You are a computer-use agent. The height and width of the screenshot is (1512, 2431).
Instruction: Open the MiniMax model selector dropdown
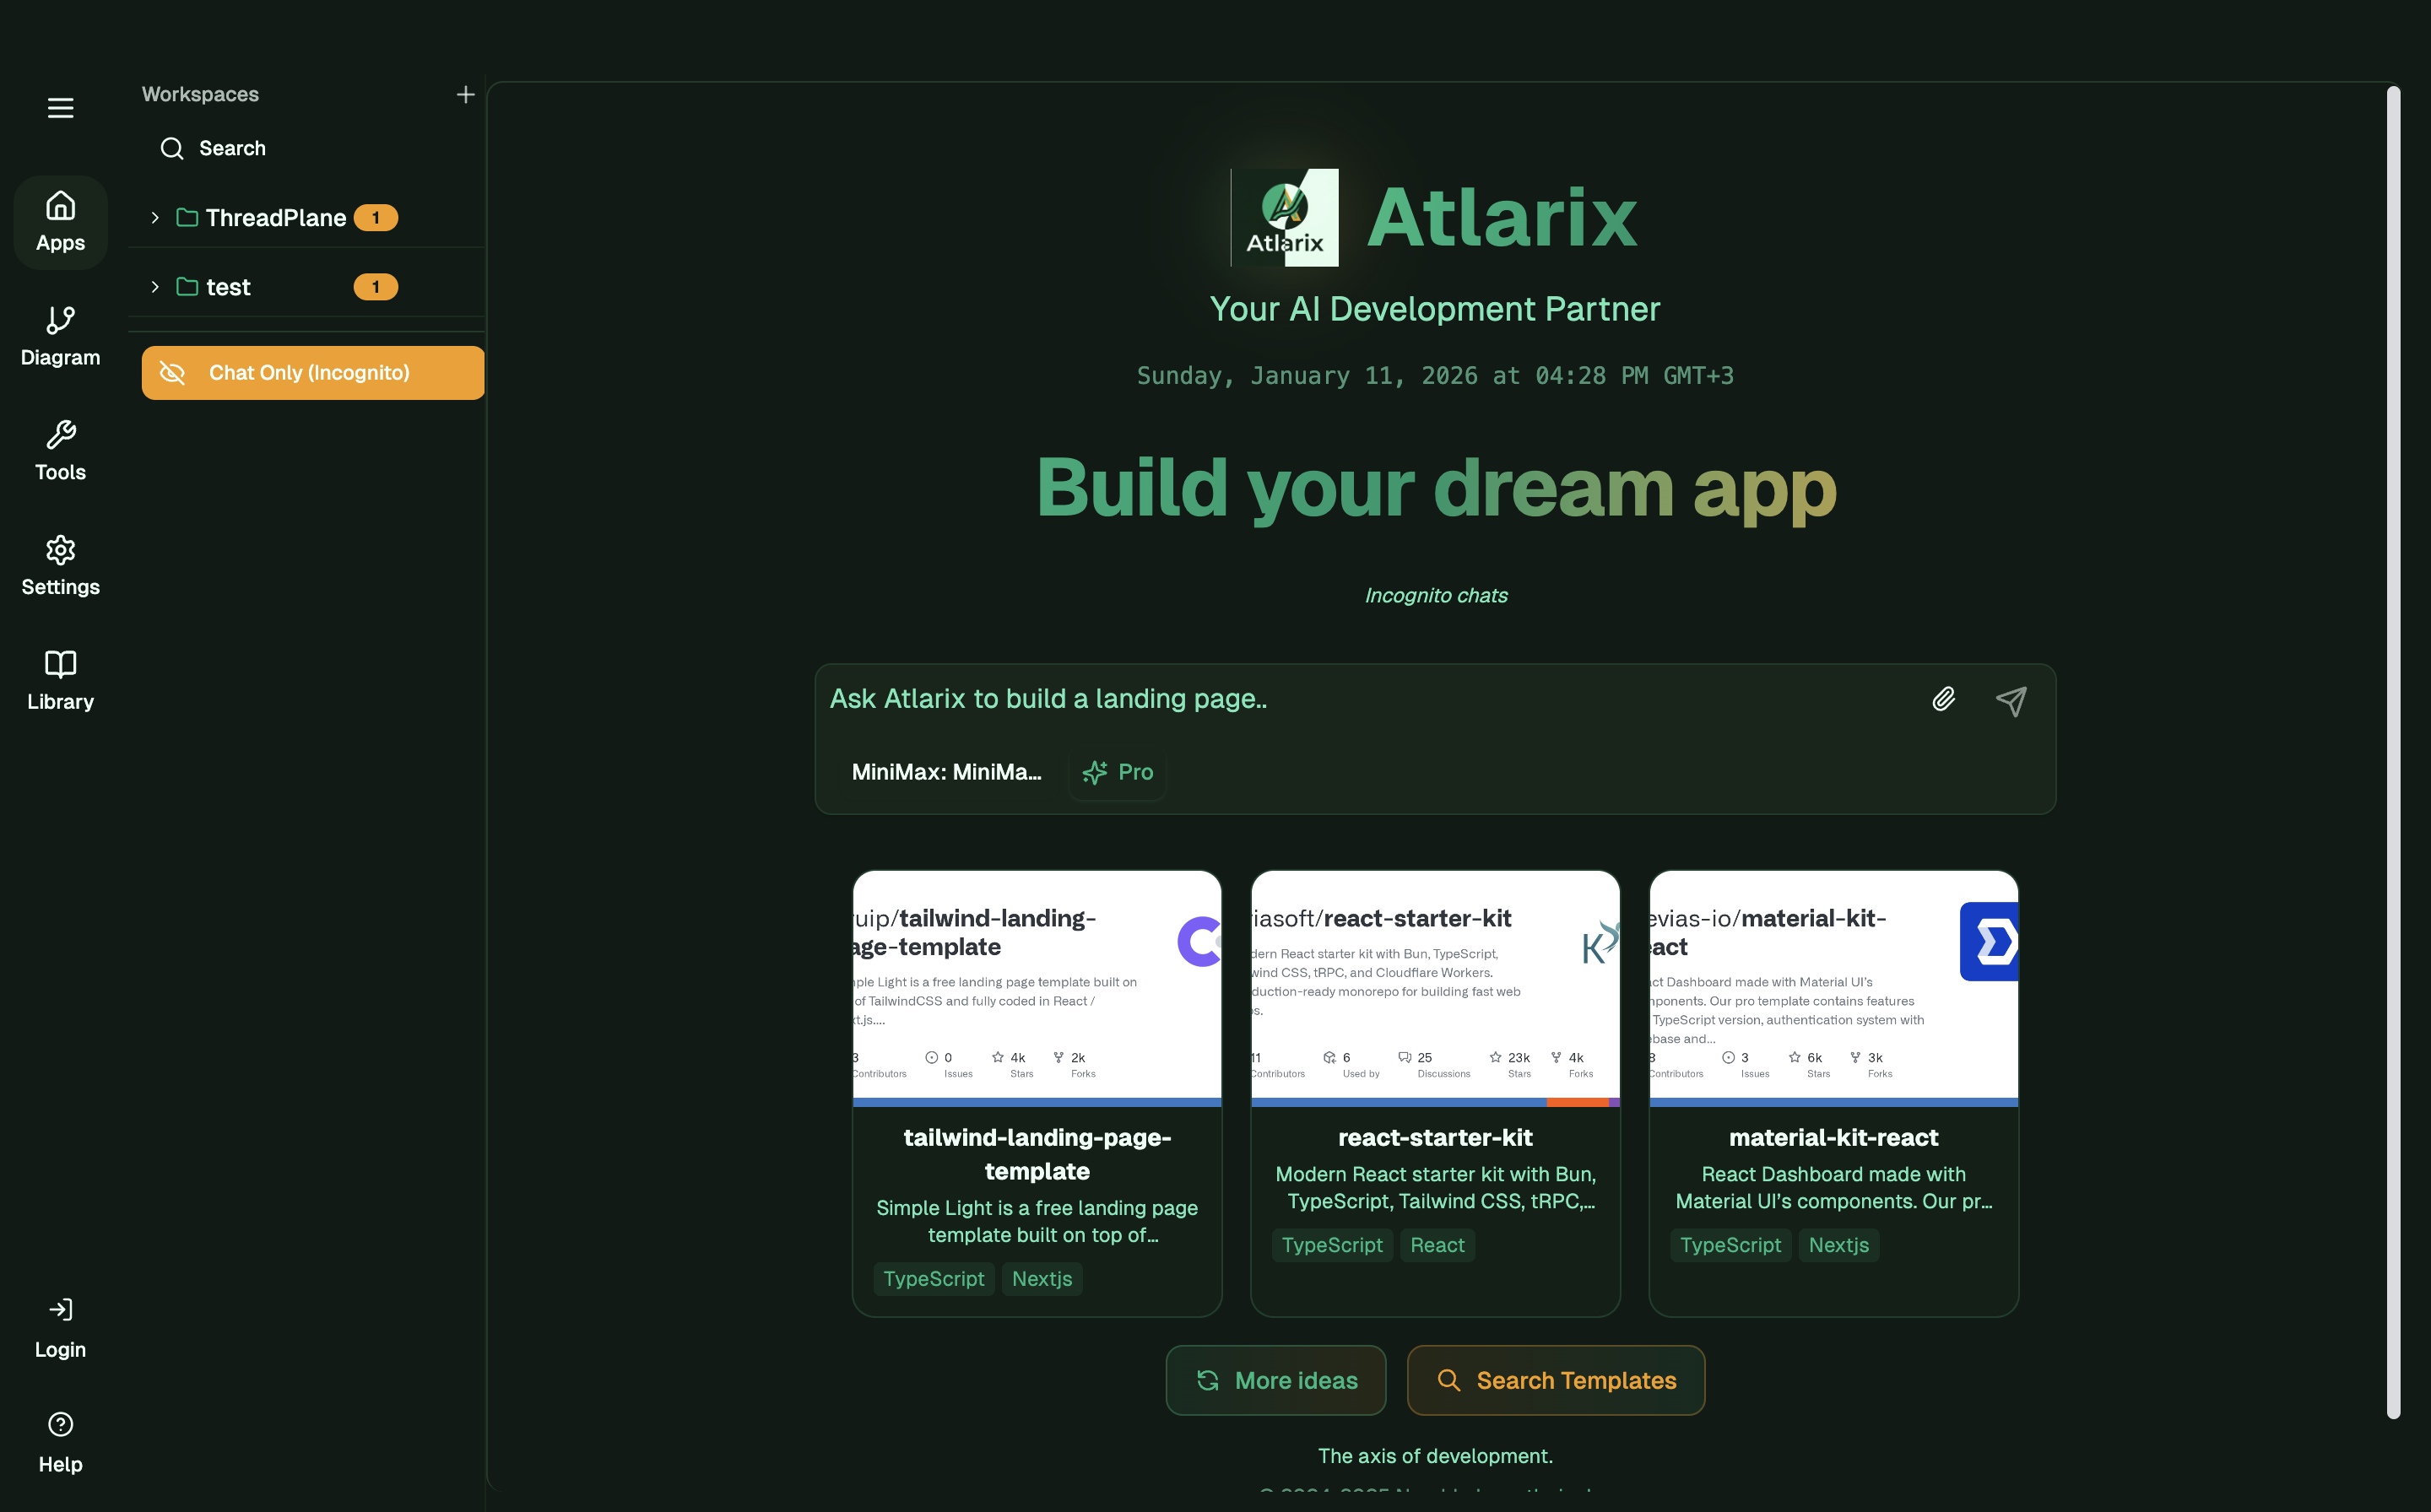(x=946, y=772)
